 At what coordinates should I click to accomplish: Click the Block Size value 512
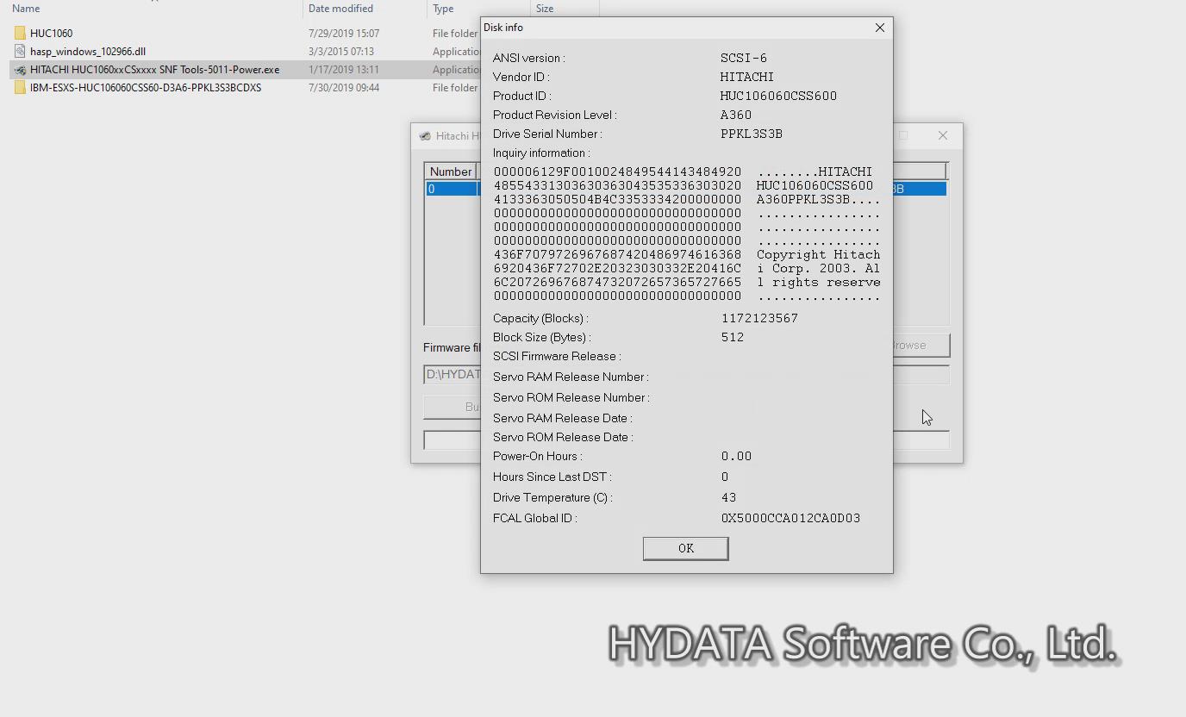[x=733, y=337]
